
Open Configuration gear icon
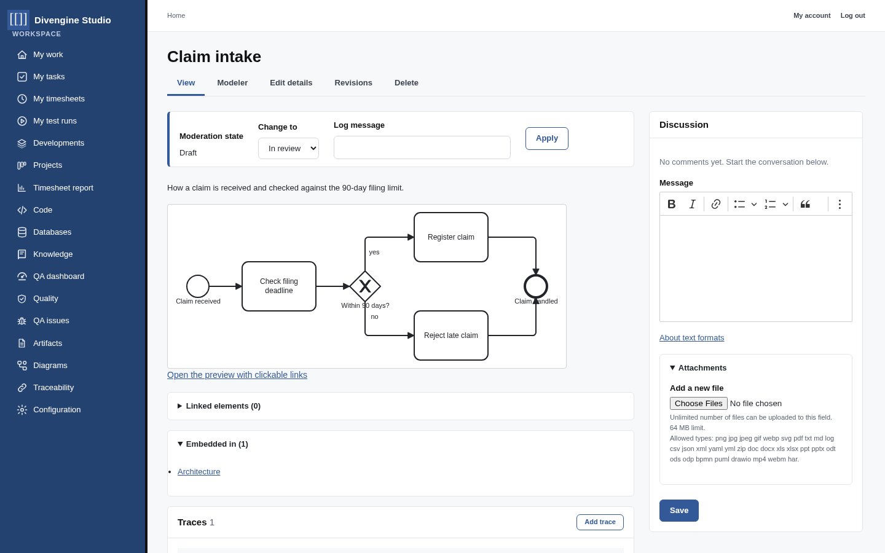[22, 410]
